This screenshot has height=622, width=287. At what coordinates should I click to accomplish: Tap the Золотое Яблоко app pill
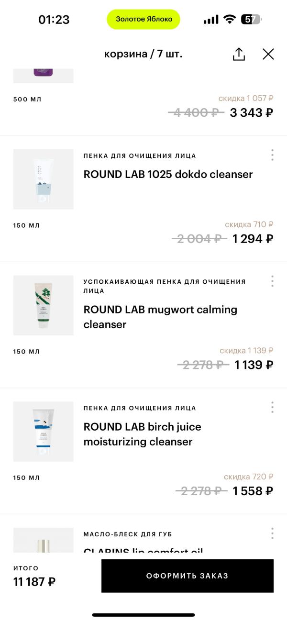click(x=143, y=19)
